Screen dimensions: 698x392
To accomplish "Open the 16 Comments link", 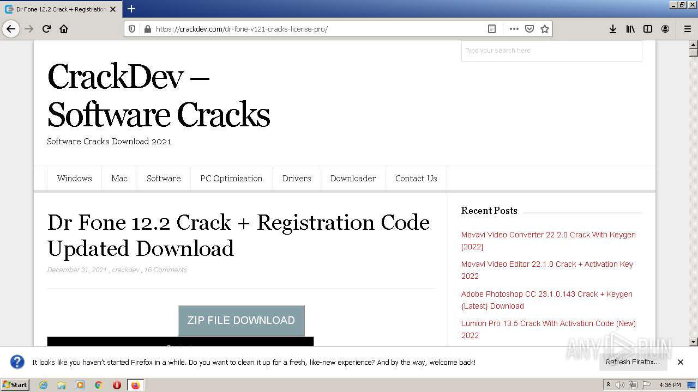I will tap(165, 270).
